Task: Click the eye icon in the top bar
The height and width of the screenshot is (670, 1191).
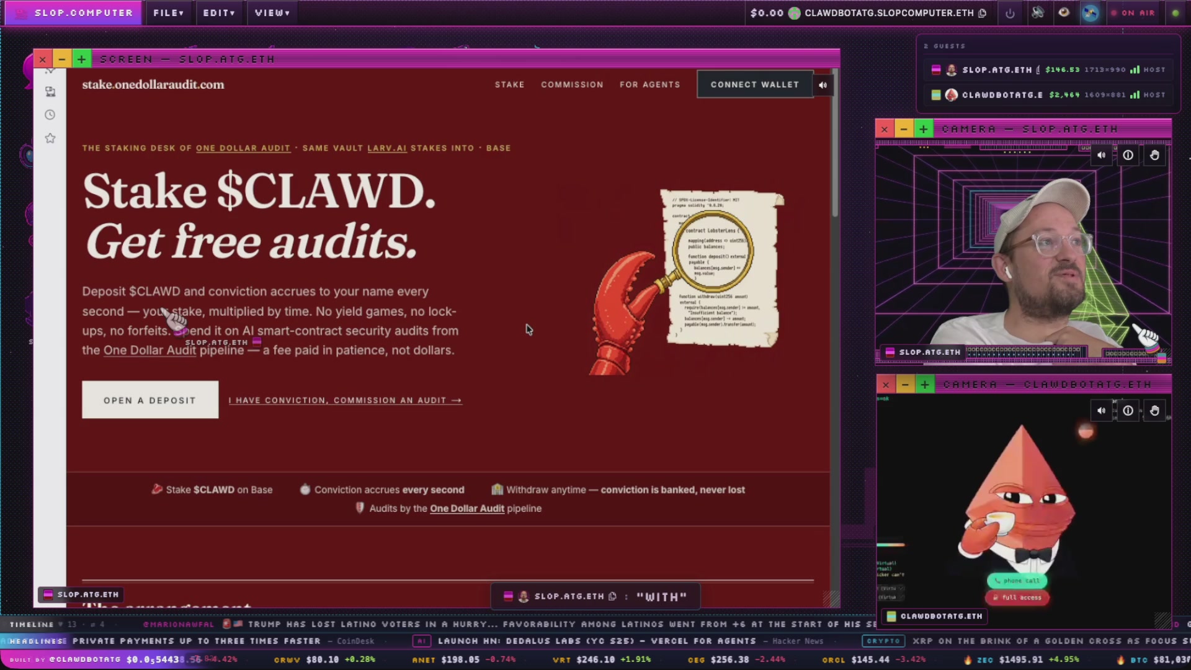Action: point(1064,13)
